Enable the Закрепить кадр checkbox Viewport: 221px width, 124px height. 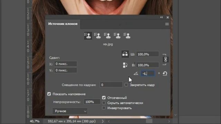click(x=126, y=85)
